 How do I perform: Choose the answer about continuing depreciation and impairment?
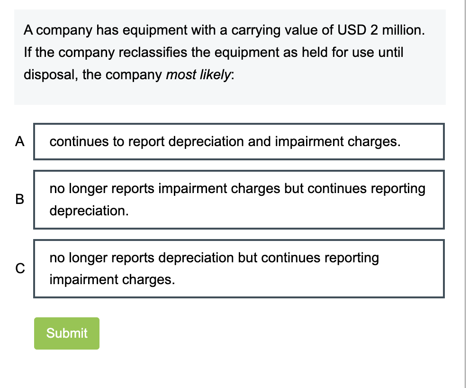coord(239,141)
